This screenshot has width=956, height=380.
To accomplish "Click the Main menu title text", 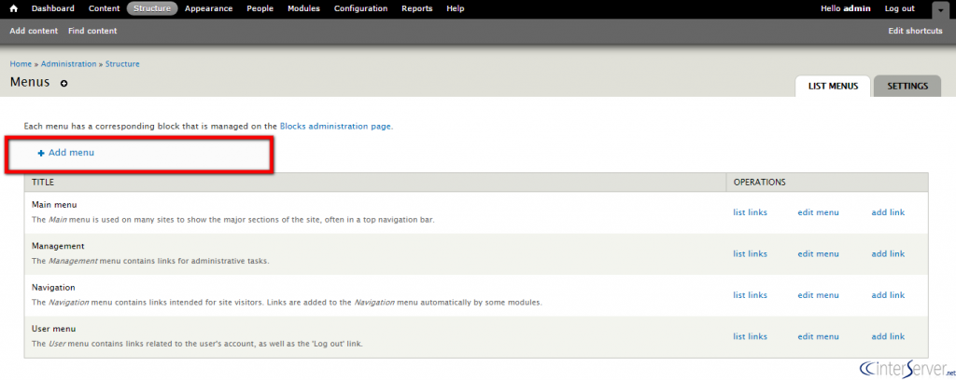I will click(x=54, y=204).
